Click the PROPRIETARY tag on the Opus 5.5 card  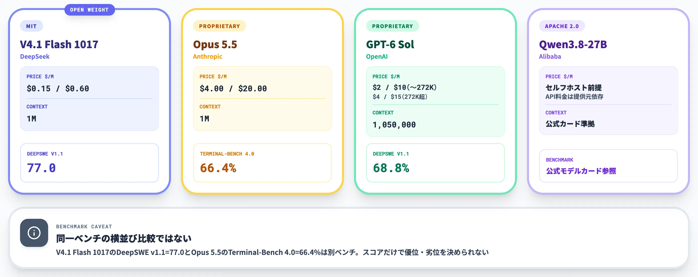tap(219, 26)
